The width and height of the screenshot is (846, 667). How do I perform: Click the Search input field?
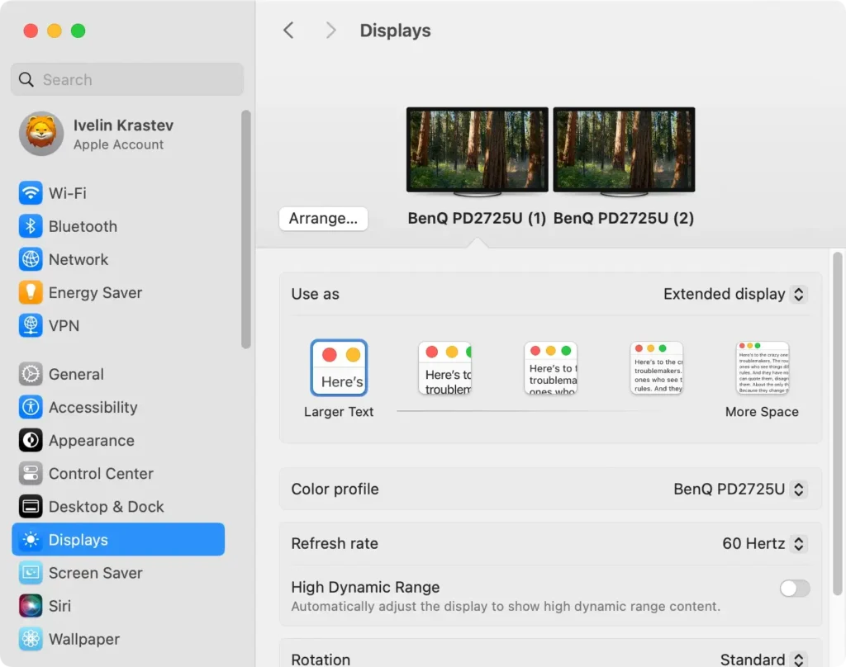(126, 79)
